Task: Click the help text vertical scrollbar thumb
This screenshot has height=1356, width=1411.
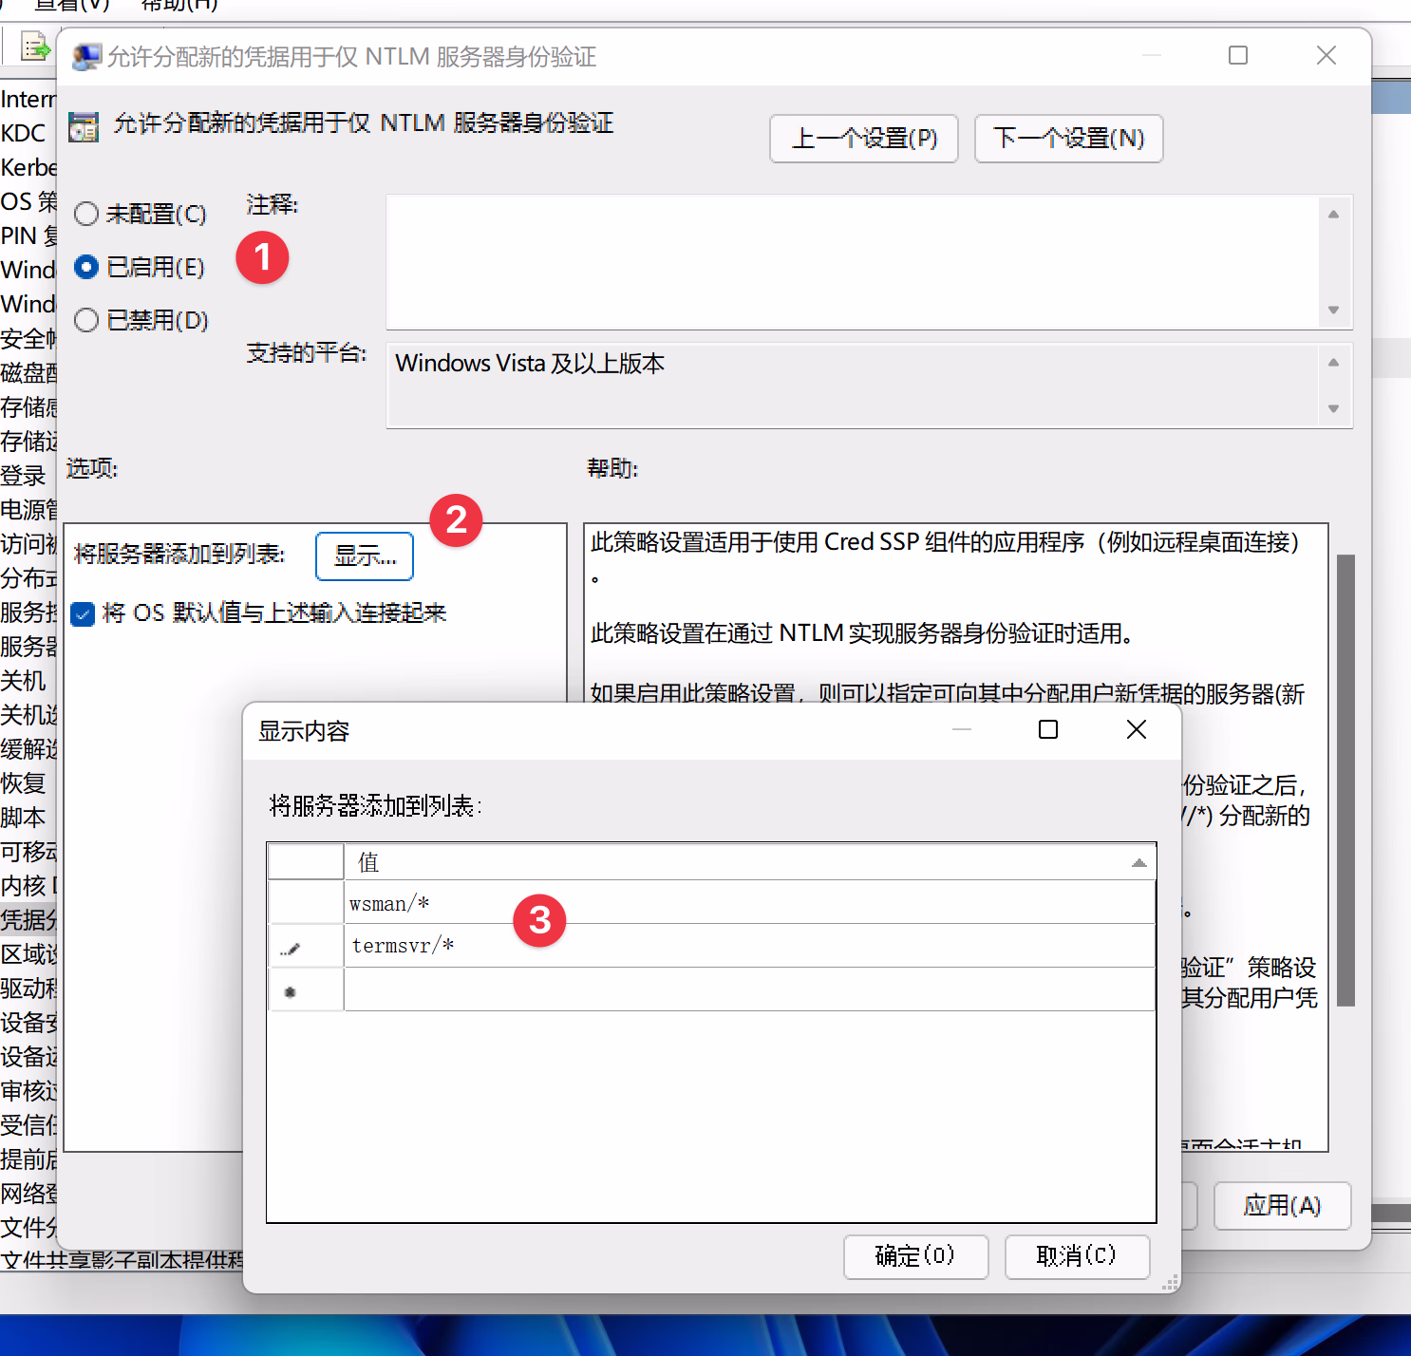Action: [x=1345, y=779]
